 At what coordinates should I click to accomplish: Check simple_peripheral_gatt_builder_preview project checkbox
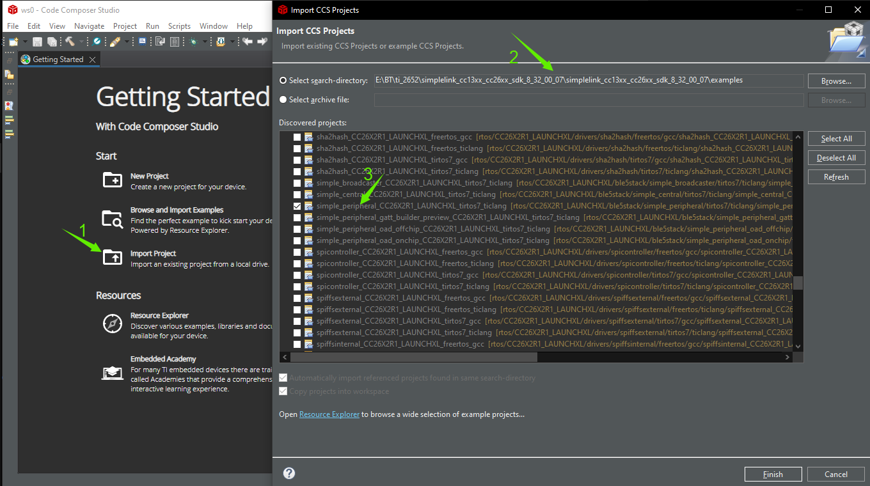point(297,218)
